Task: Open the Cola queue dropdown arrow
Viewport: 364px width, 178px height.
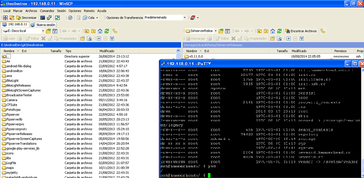Action: click(x=97, y=17)
